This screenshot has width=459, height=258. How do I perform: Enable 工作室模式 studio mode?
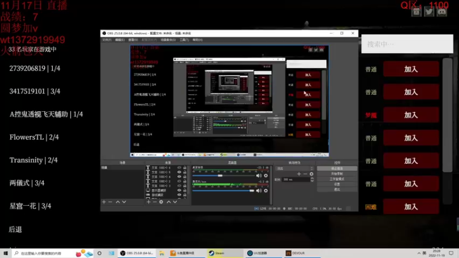[337, 179]
